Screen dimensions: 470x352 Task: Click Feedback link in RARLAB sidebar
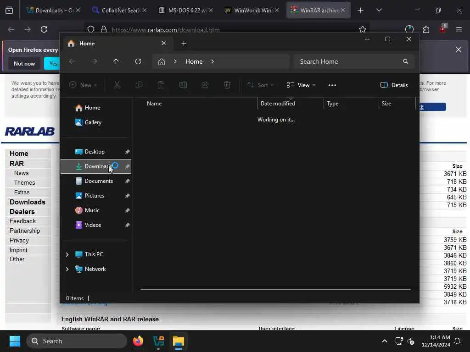click(22, 221)
